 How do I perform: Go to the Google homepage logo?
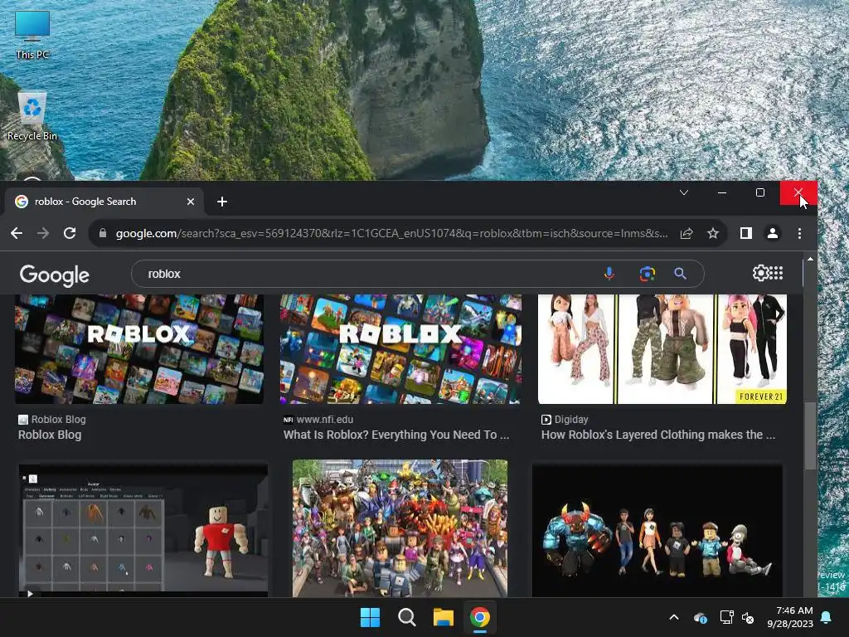click(54, 275)
